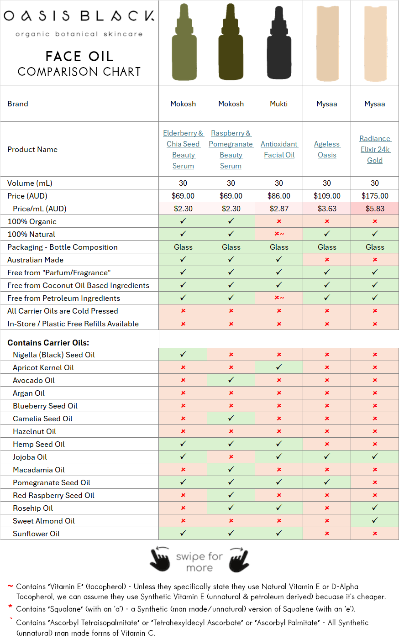Click the $86.00 price cell
The height and width of the screenshot is (639, 399).
click(x=279, y=196)
